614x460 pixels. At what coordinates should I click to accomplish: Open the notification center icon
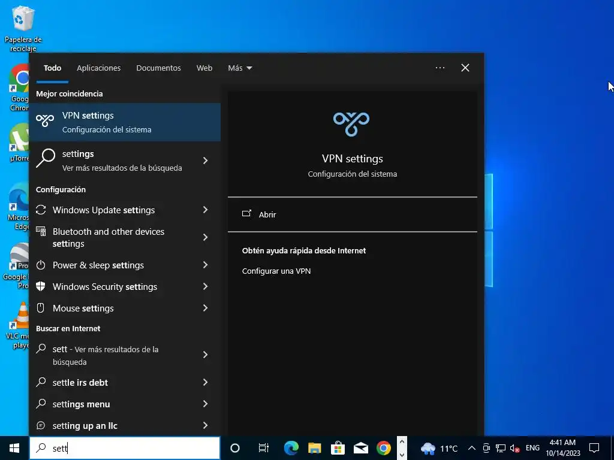594,448
